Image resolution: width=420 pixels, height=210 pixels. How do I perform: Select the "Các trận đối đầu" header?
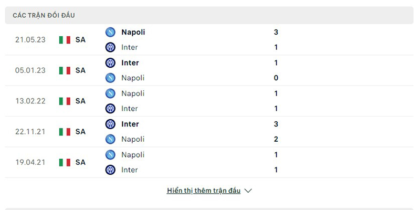(x=44, y=15)
